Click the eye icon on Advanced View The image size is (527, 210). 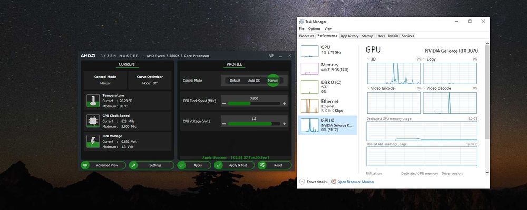click(85, 165)
